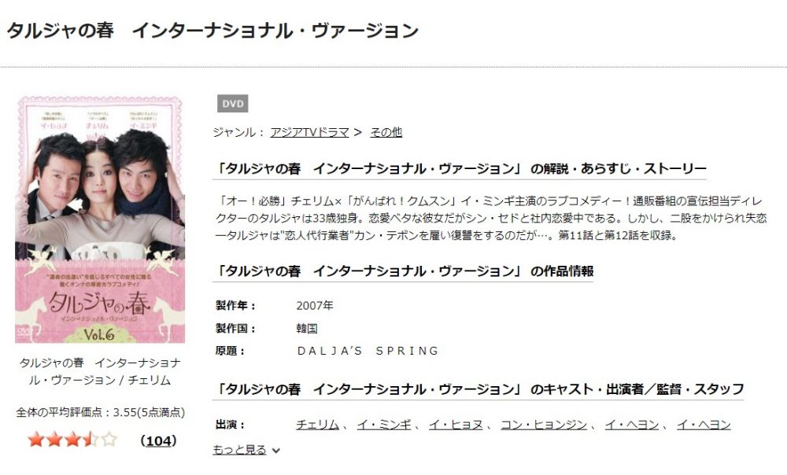Open the その他 genre category link
The image size is (787, 475).
pyautogui.click(x=386, y=132)
